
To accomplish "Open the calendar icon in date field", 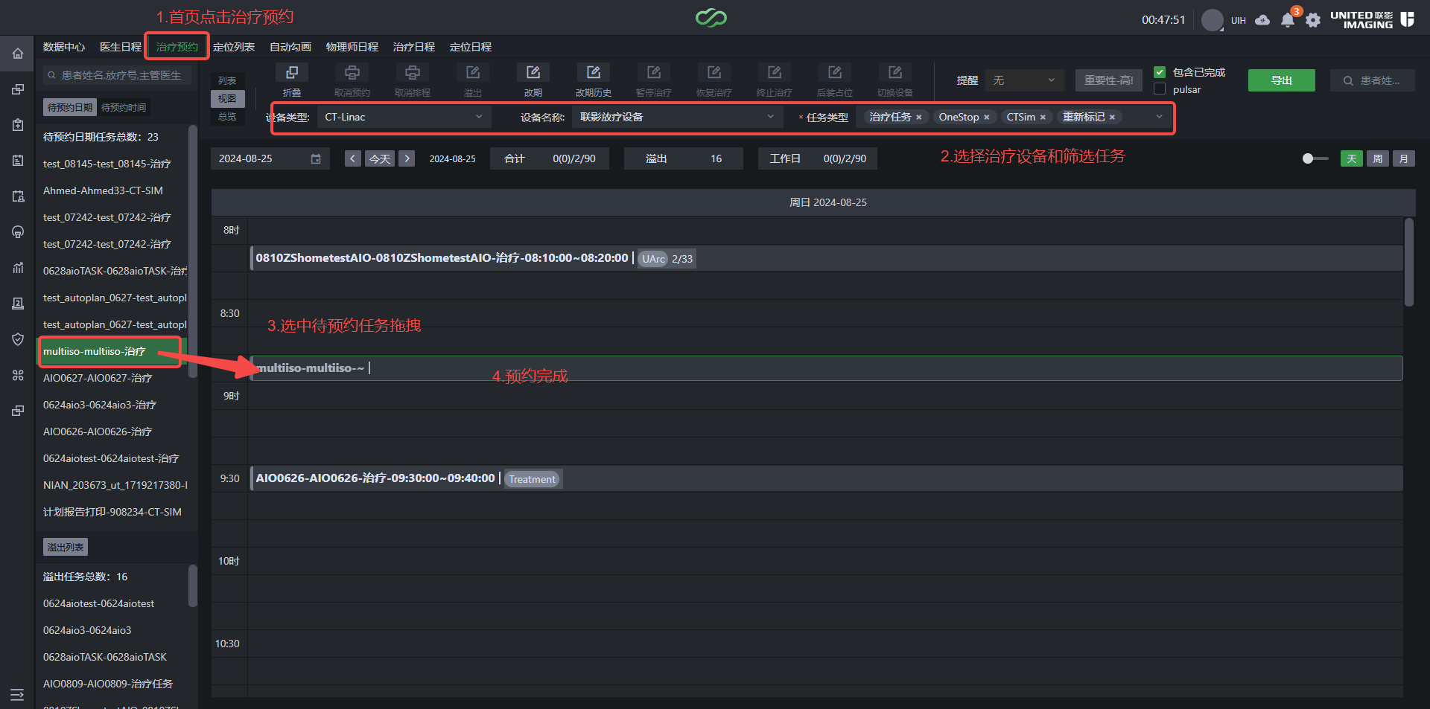I will coord(316,158).
